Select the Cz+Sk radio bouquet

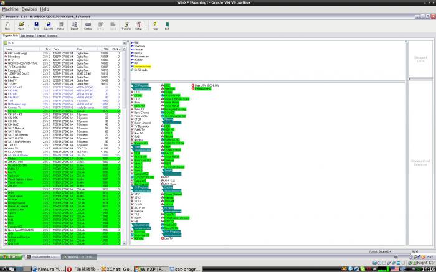point(141,70)
